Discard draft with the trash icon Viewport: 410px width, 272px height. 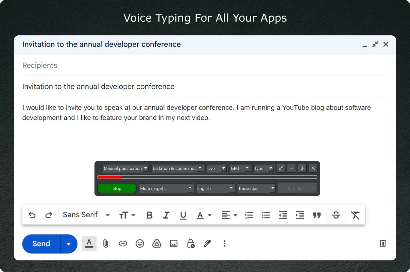[x=383, y=243]
